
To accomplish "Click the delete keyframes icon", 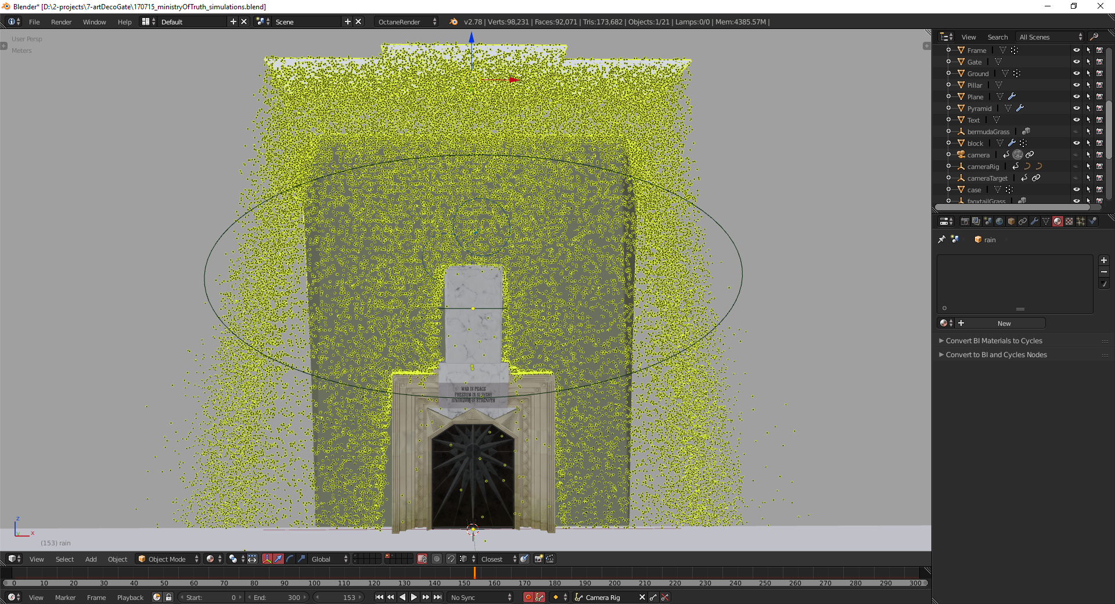I will (x=665, y=597).
